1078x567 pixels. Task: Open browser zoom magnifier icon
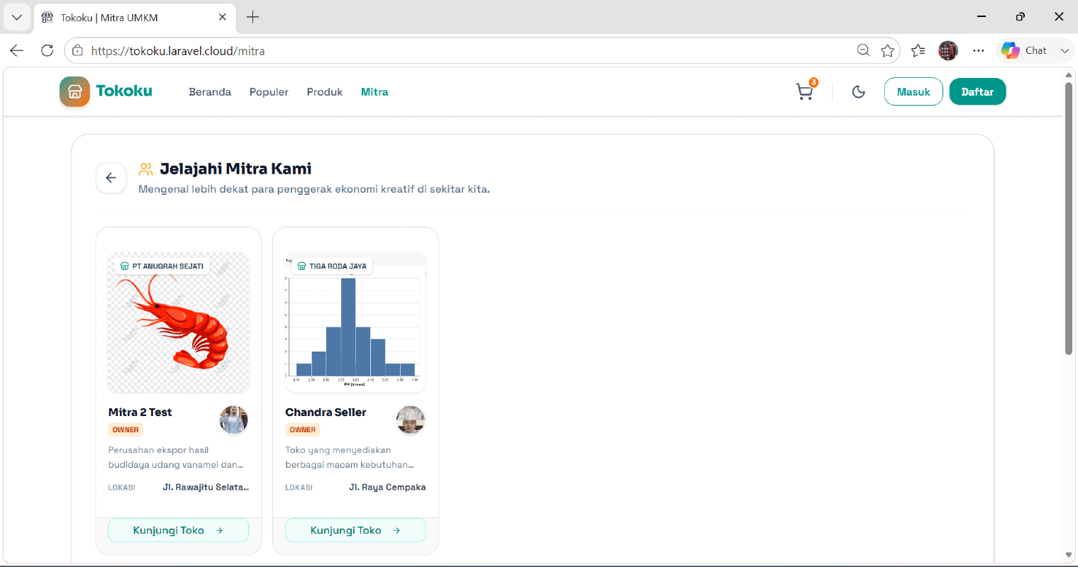(x=863, y=50)
